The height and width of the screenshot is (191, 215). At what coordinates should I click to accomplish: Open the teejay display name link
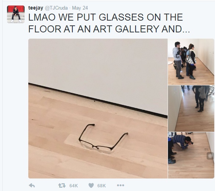pos(36,8)
